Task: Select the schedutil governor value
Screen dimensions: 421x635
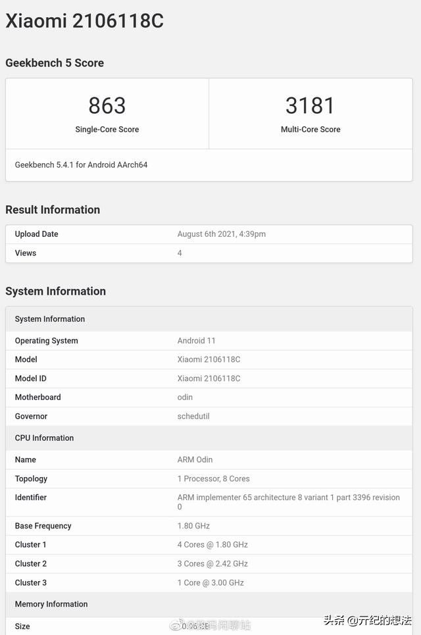Action: 193,417
